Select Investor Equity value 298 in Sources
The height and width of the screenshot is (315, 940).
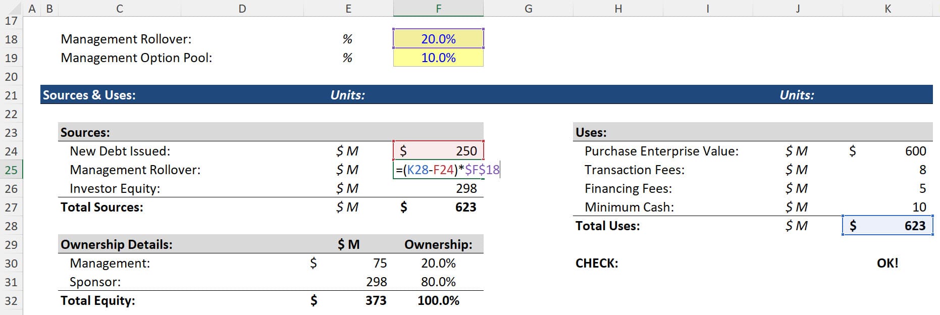(x=438, y=188)
